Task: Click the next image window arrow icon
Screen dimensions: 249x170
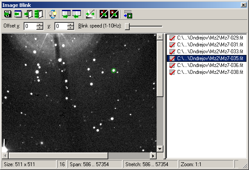Action: click(66, 14)
